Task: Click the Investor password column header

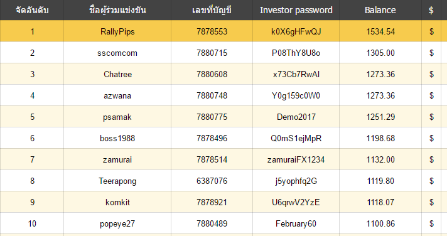Action: (296, 10)
